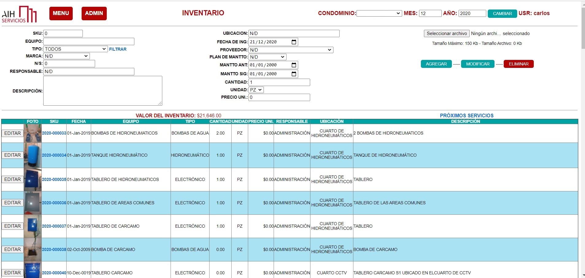The width and height of the screenshot is (585, 278).
Task: Expand the PLAN DE MANTTO dropdown
Action: [267, 57]
